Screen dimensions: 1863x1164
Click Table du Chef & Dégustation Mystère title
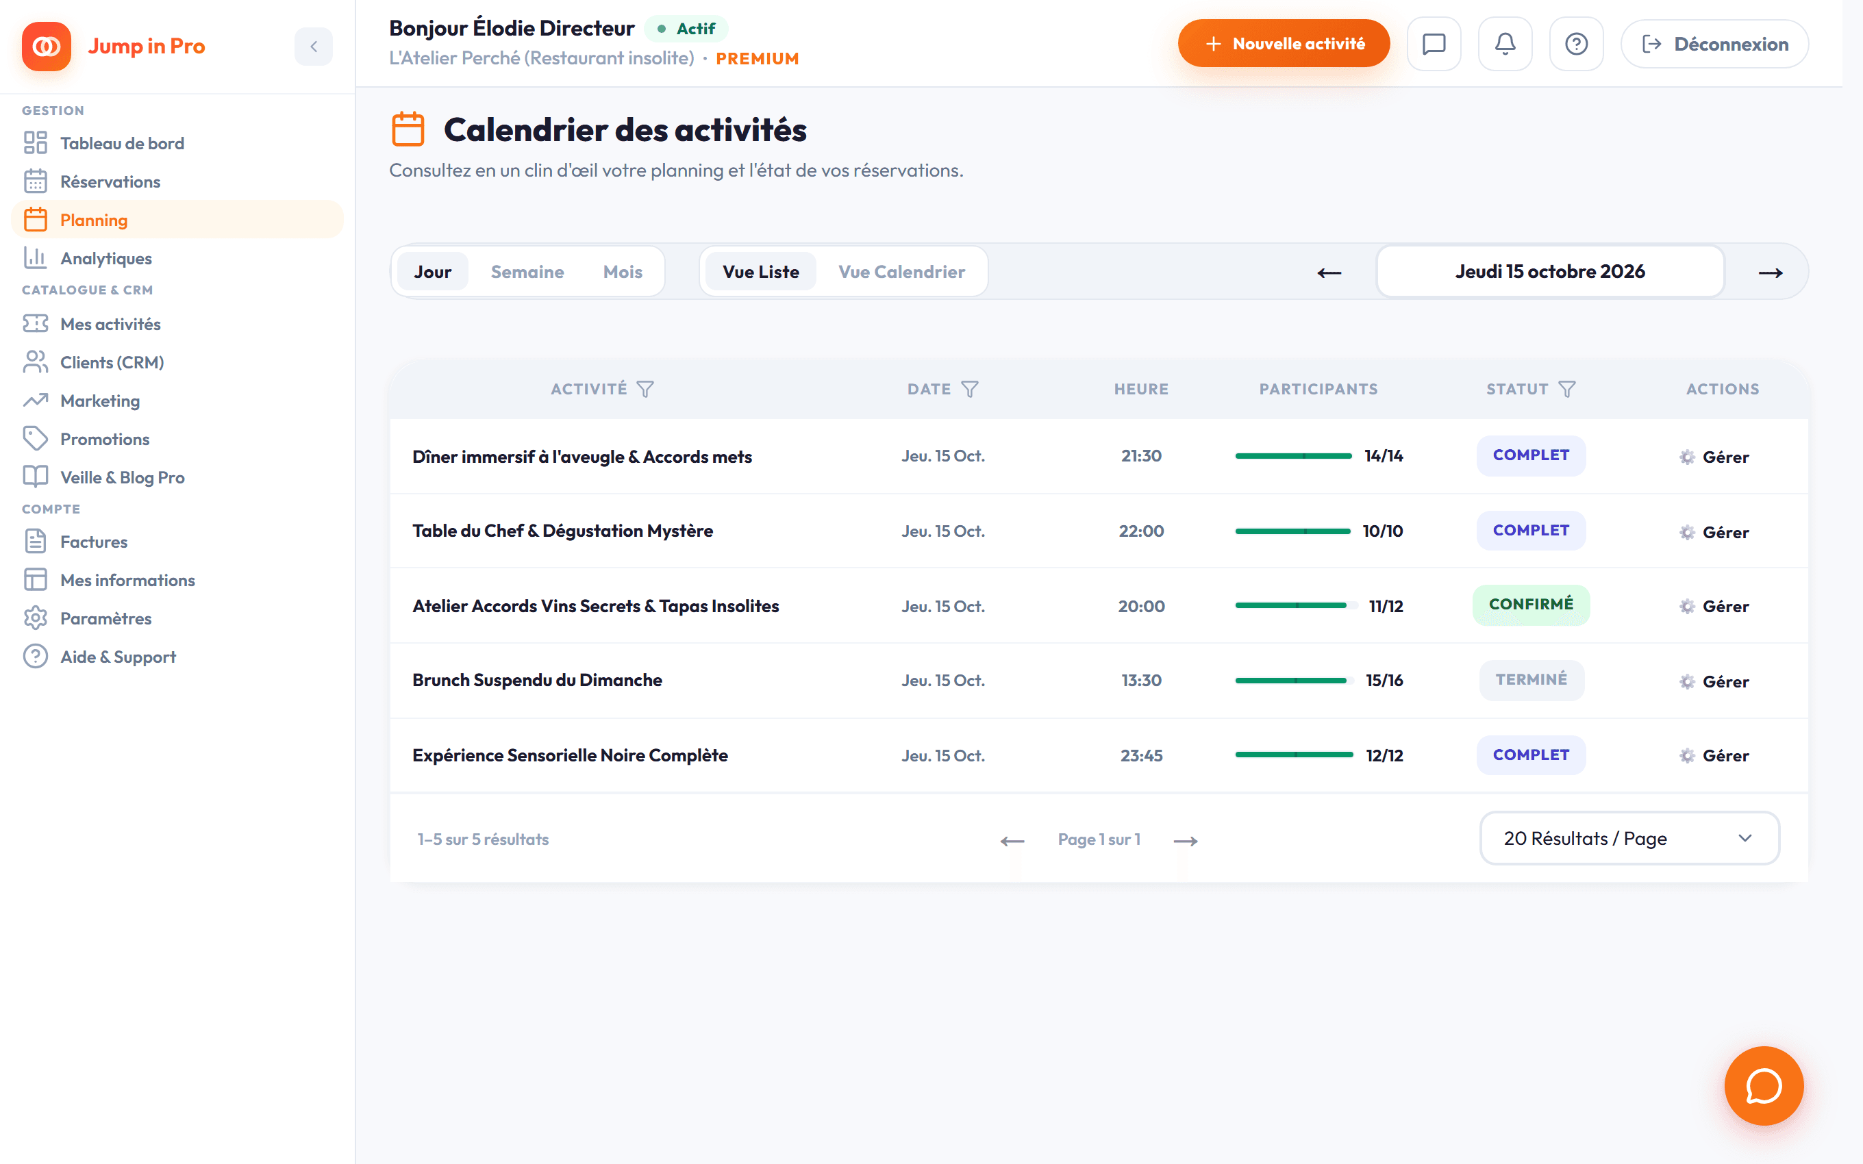click(x=563, y=531)
